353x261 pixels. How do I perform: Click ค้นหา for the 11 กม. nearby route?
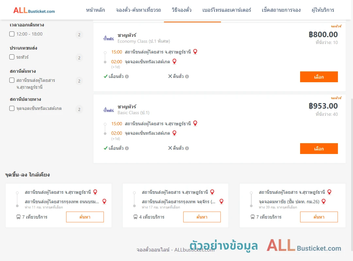click(85, 217)
